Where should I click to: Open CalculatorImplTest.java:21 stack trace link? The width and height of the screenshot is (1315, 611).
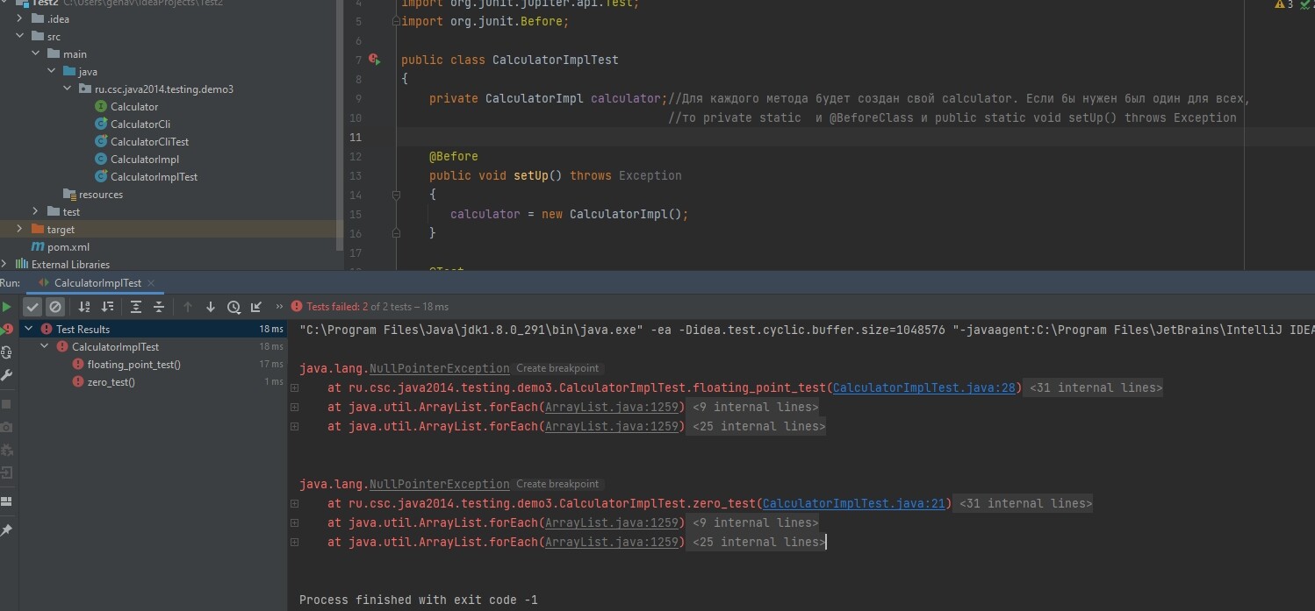(853, 503)
